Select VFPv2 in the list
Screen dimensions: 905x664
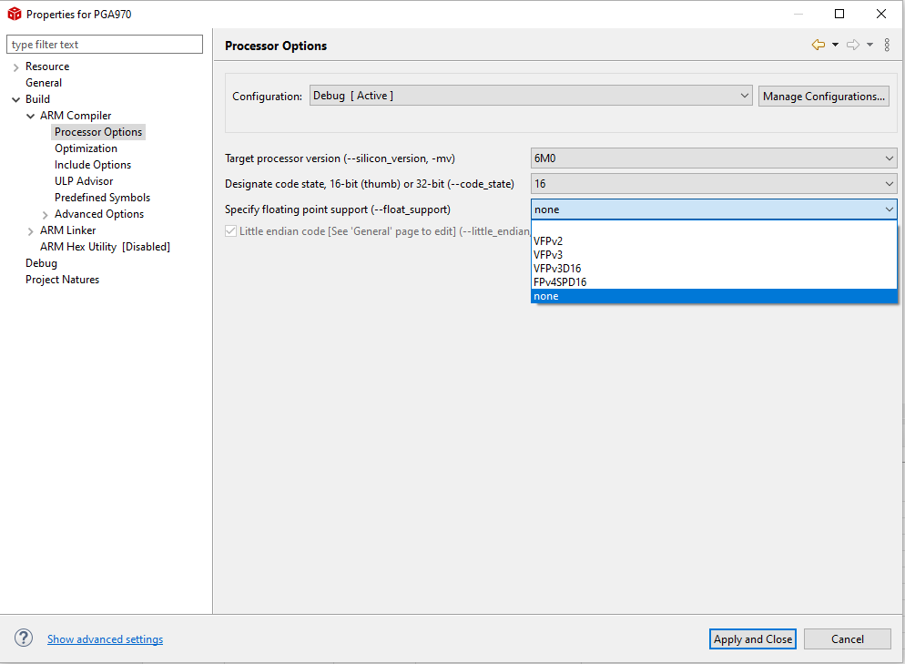pos(548,241)
